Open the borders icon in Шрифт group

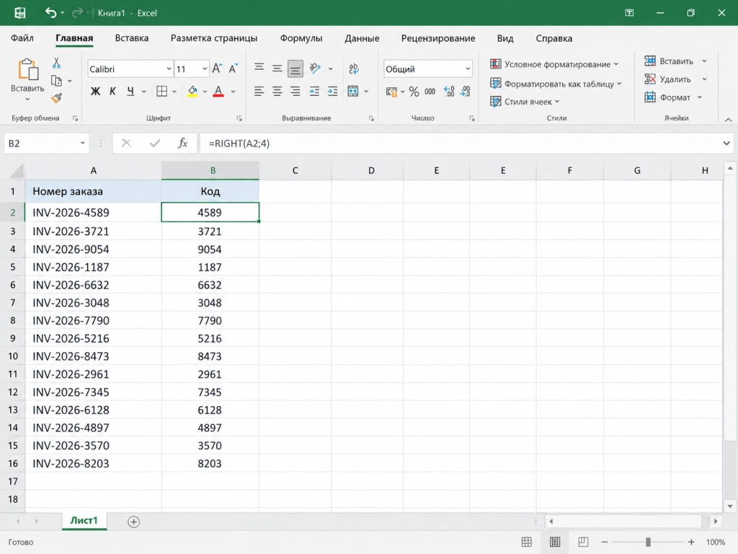[161, 92]
